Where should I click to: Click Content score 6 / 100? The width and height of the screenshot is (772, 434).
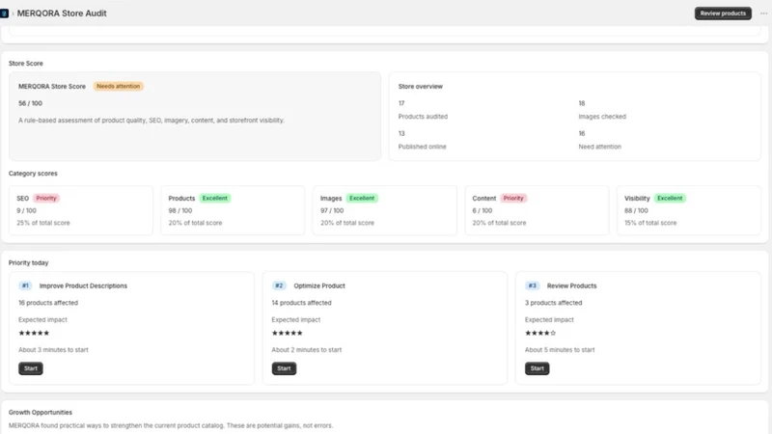click(x=482, y=210)
